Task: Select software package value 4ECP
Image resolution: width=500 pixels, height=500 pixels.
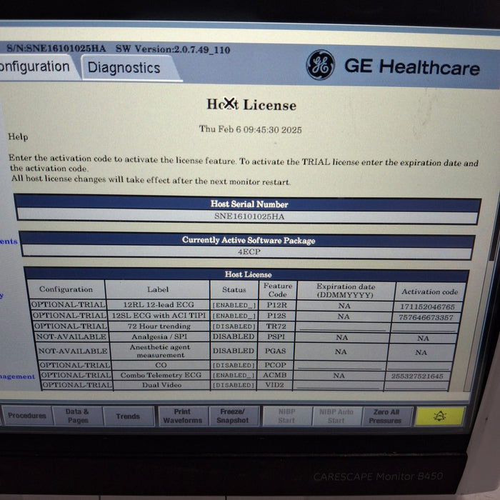Action: pos(249,251)
